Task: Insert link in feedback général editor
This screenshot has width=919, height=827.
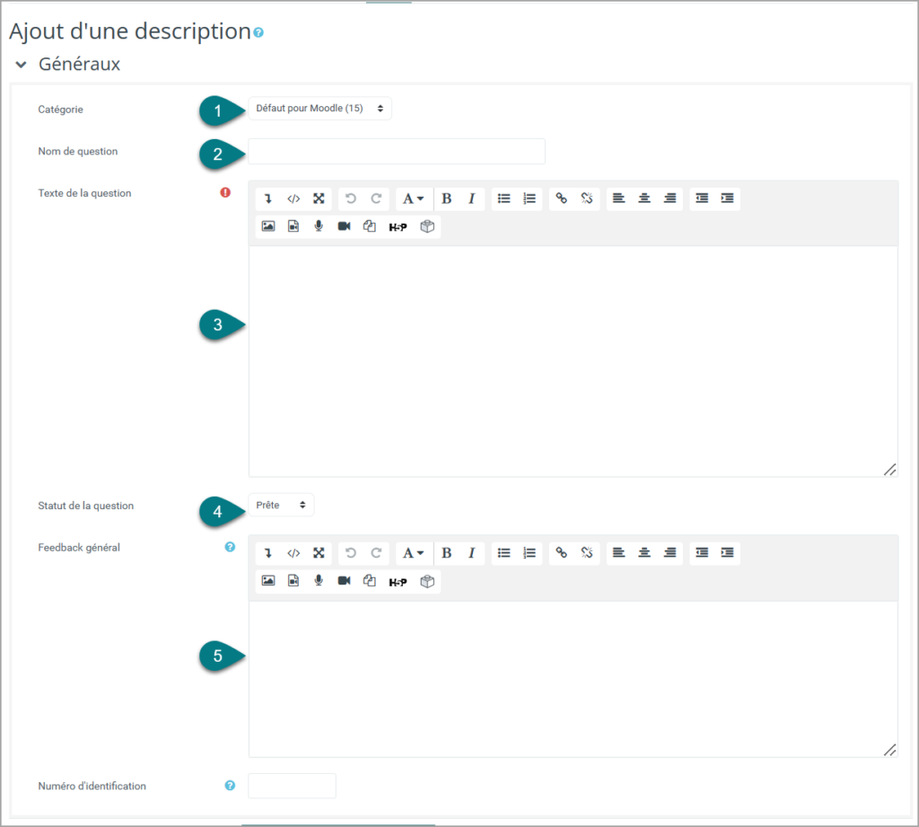Action: 562,552
